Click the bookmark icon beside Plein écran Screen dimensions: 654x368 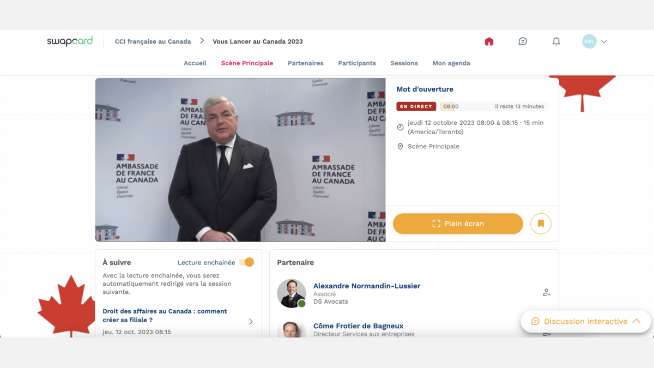[x=541, y=224]
